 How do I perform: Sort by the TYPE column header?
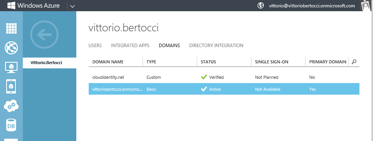151,62
